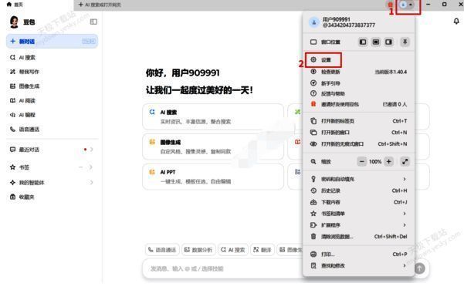Expand the 扩展程序 submenu
464x290 pixels.
[x=358, y=225]
